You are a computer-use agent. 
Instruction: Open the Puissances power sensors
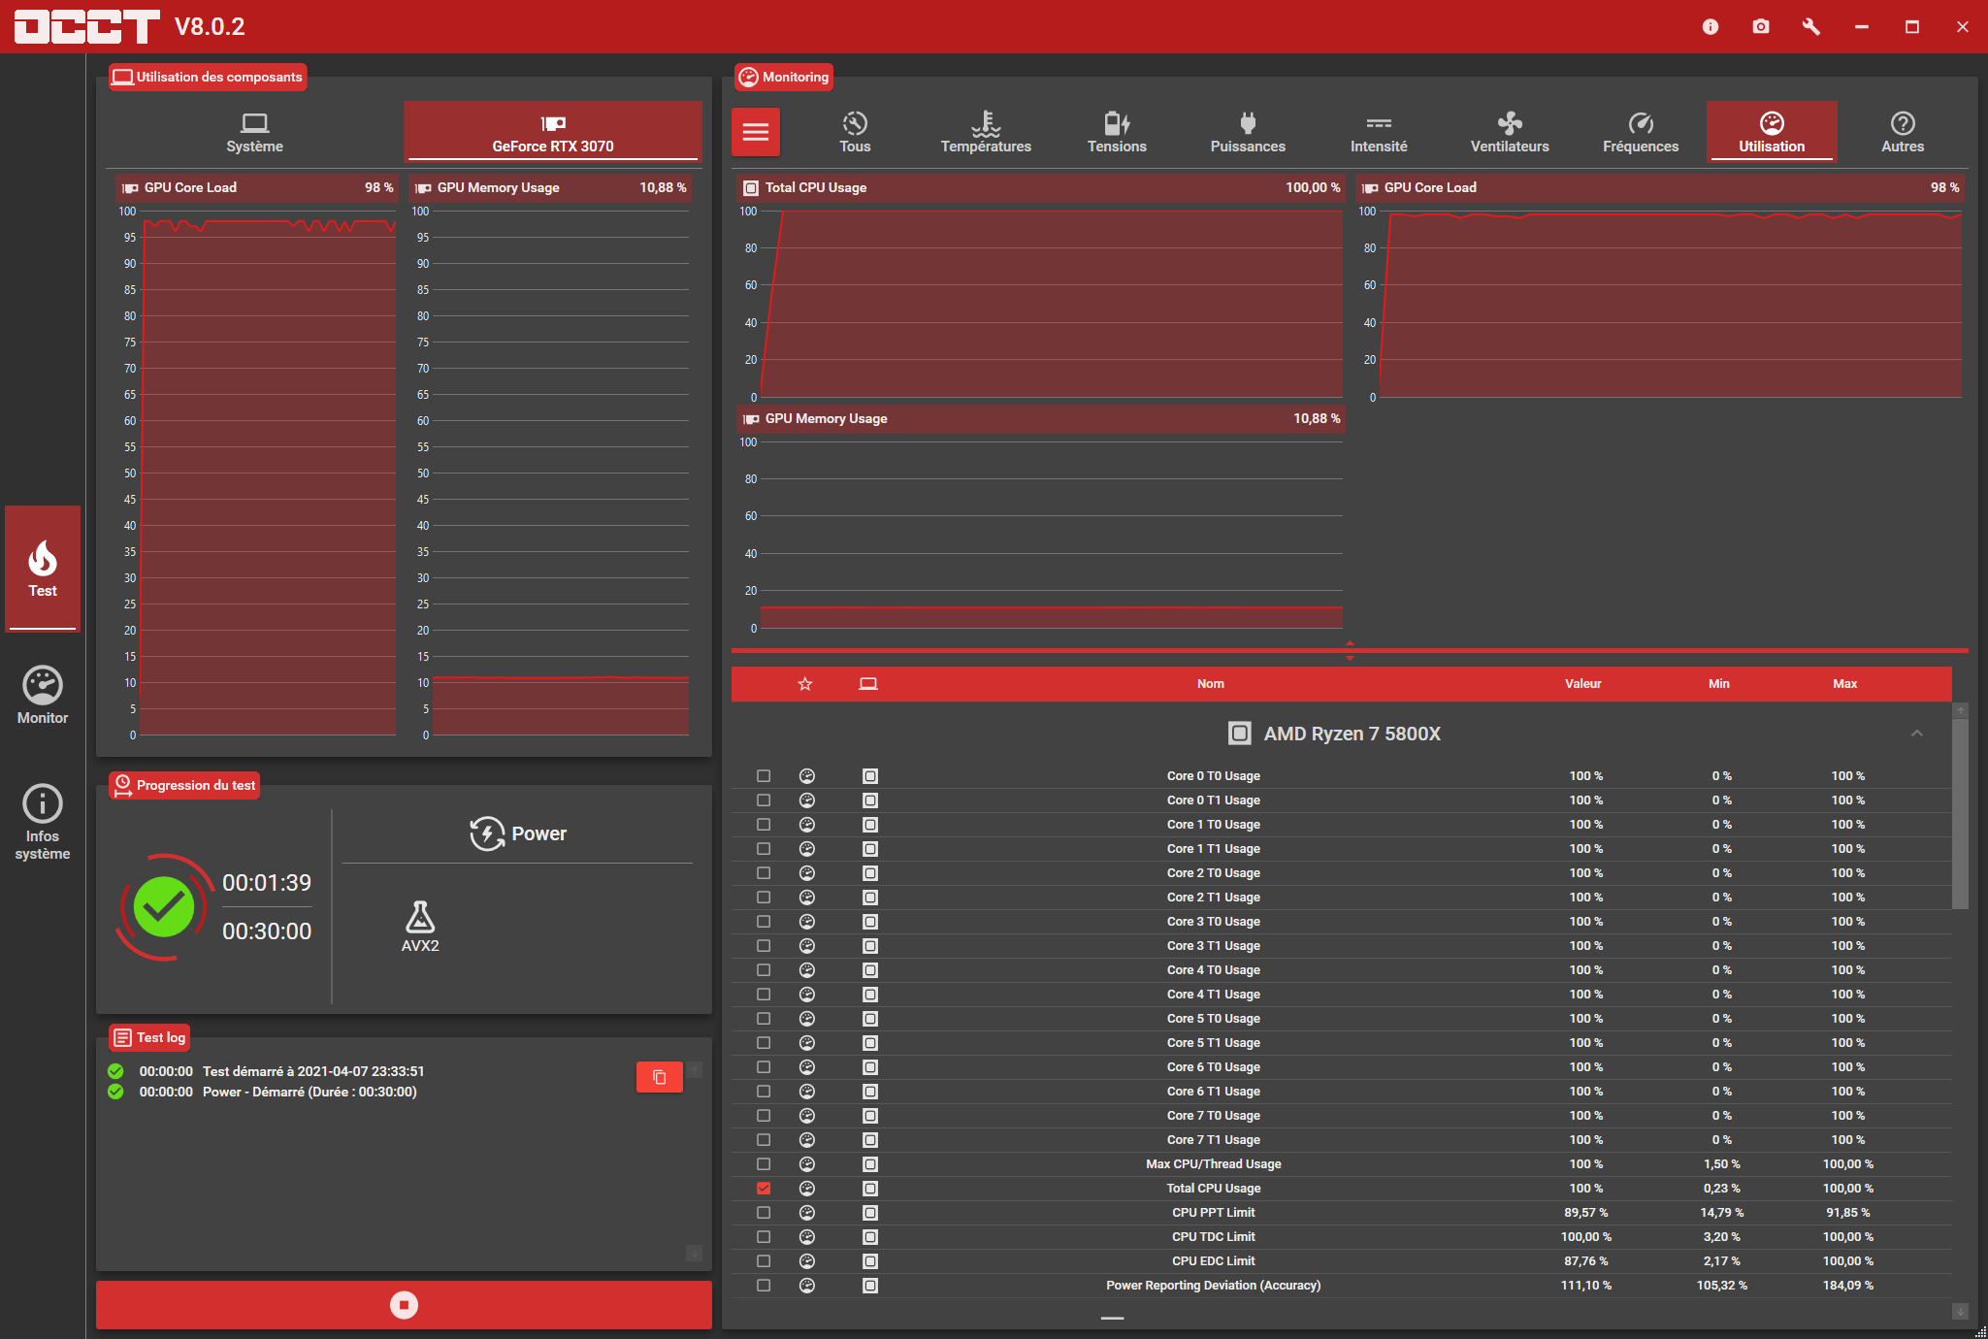[1248, 132]
